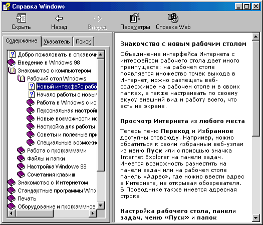Screen dimensions: 263x225
Task: Expand the book icon for Новые возможности
Action: point(31,118)
